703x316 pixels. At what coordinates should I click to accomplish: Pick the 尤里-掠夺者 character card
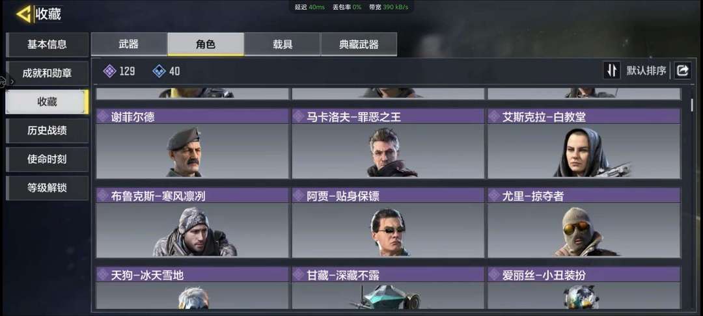(x=584, y=223)
